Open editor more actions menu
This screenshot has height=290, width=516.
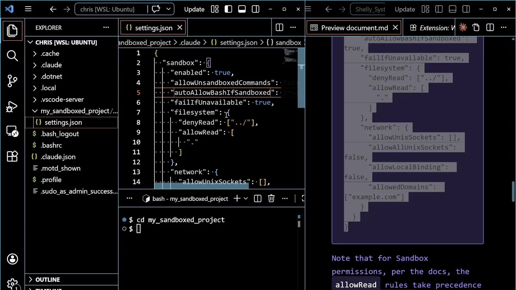click(x=293, y=27)
